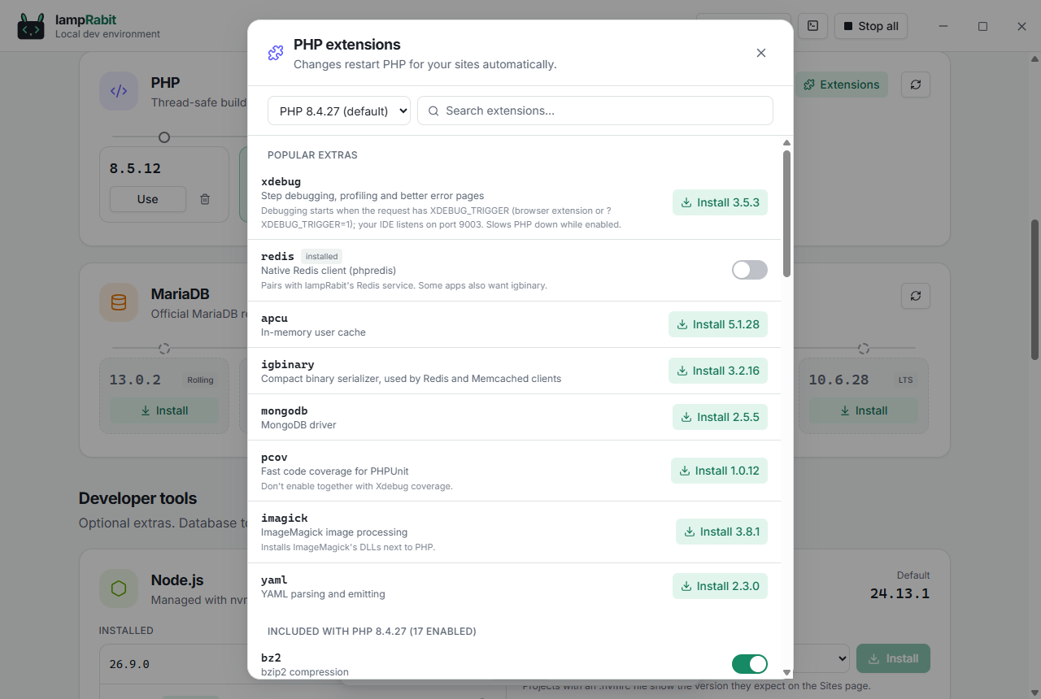Delete PHP 8.5.12 with the trash icon
The image size is (1041, 699).
click(205, 199)
